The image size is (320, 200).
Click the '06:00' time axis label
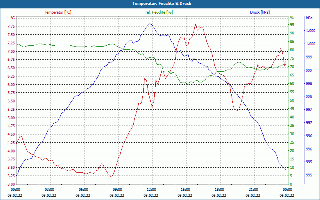83,190
